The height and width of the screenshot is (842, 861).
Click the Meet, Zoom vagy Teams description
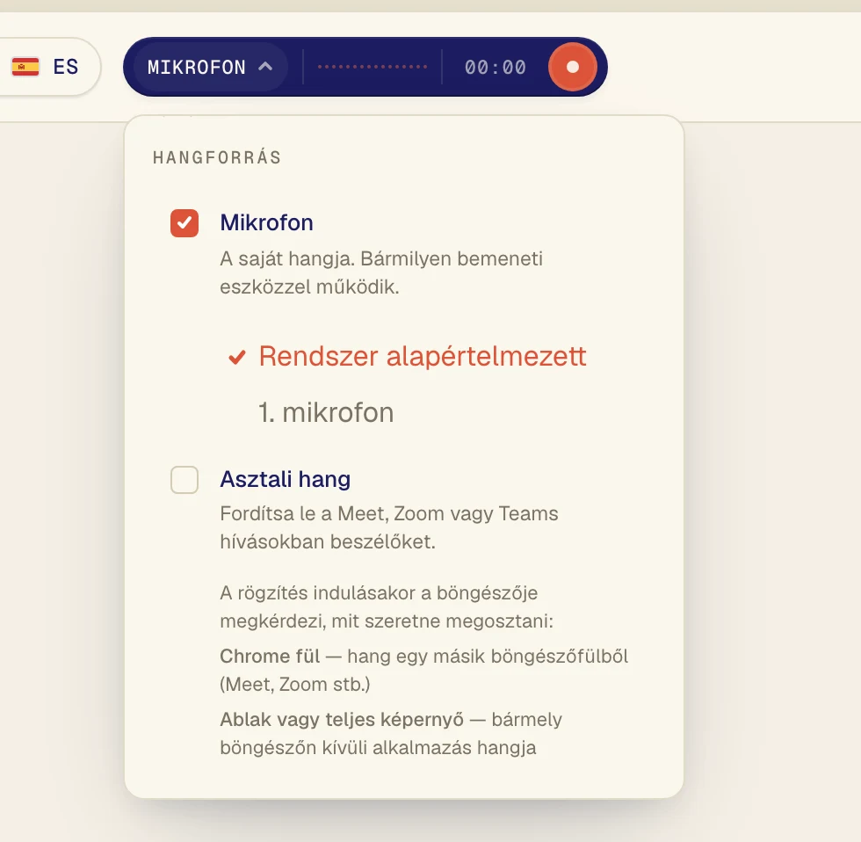[x=388, y=527]
